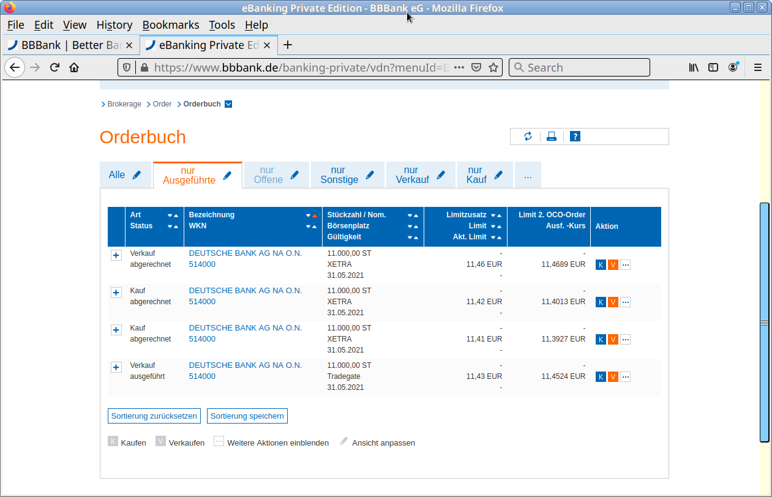
Task: Click V sell icon for 11,41 EUR order
Action: coord(613,340)
